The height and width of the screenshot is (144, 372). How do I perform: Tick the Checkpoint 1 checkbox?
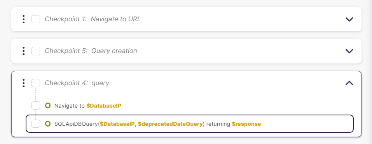click(x=36, y=19)
